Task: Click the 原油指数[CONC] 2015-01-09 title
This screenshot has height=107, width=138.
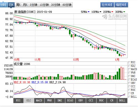Action: [33, 12]
